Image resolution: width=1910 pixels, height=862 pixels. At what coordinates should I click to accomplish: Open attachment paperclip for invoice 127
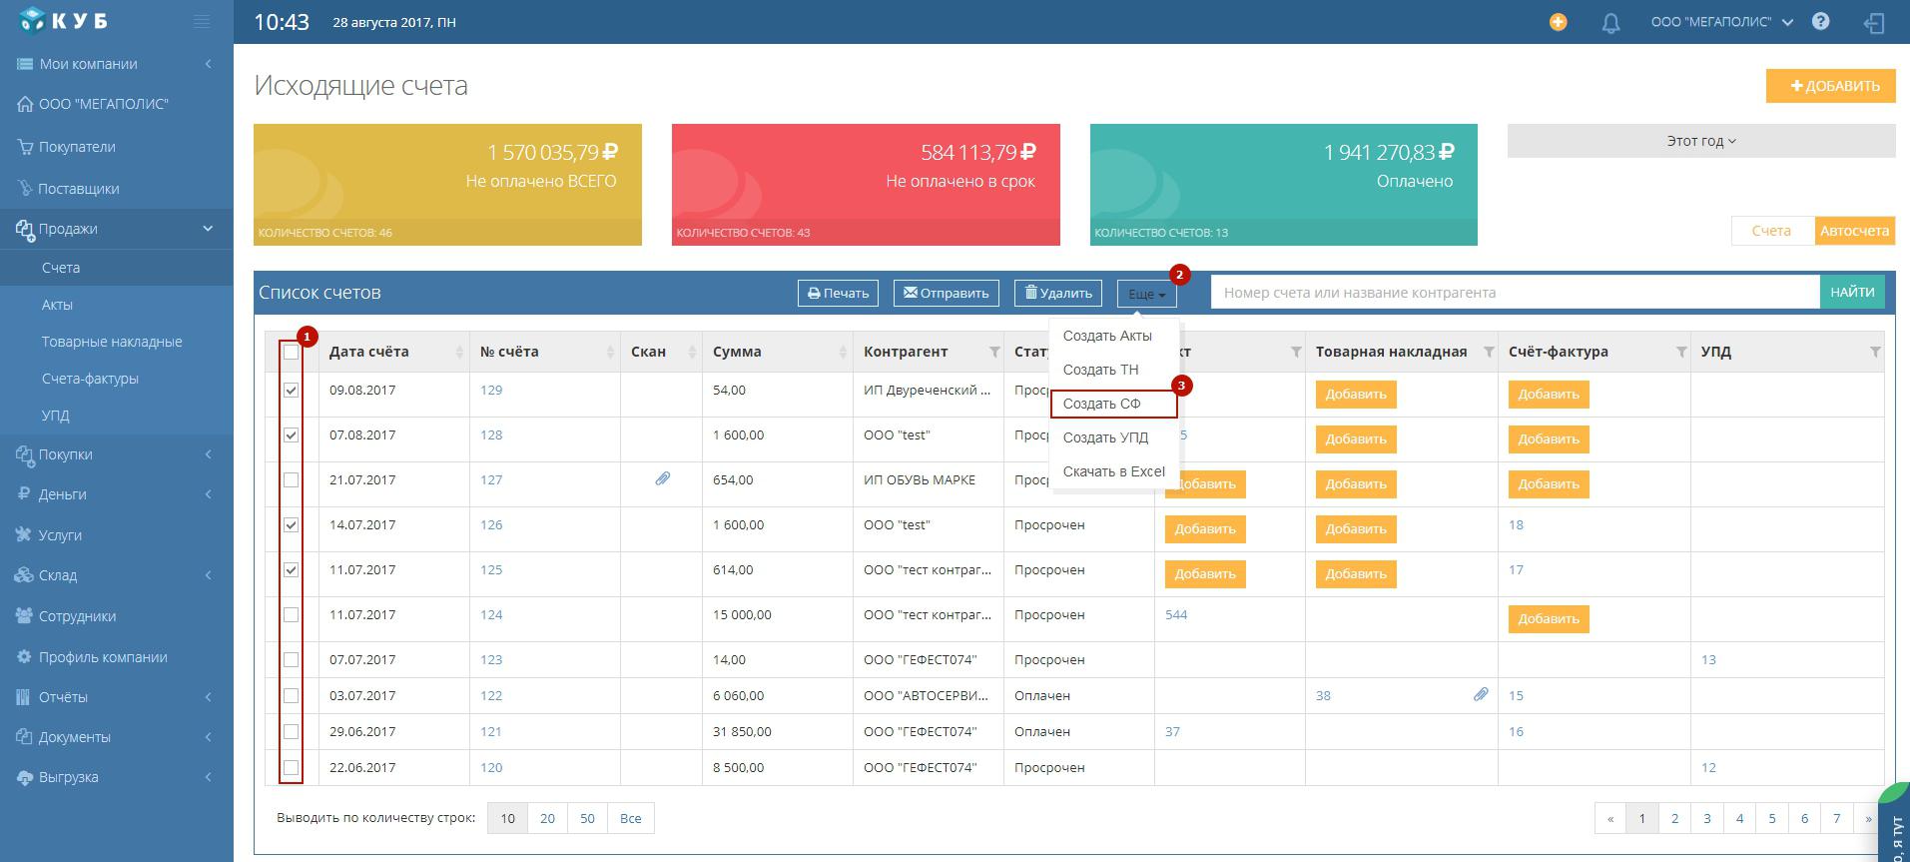(x=662, y=479)
